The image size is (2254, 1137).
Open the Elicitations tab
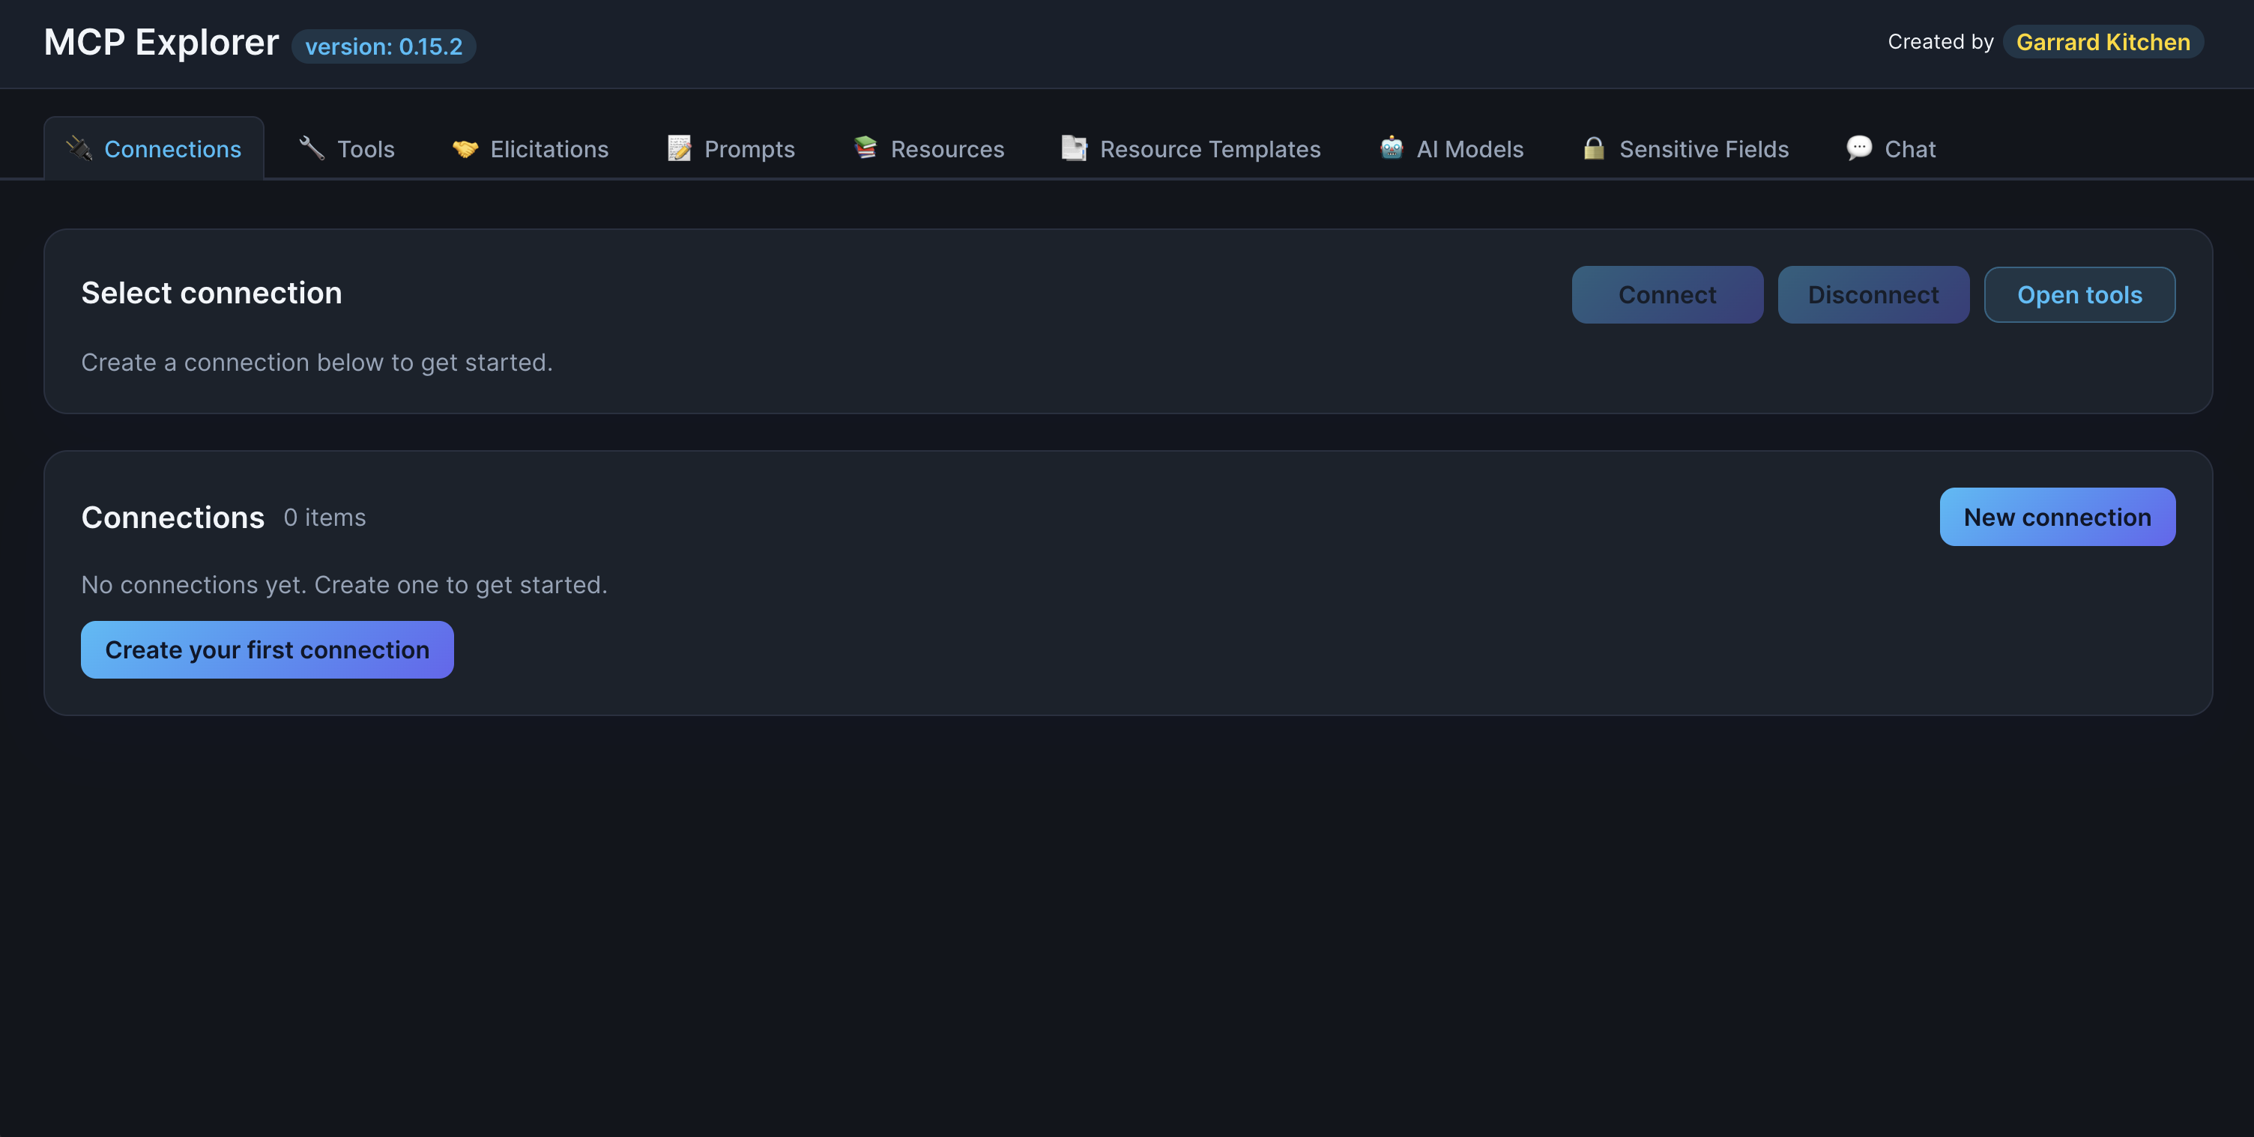point(549,150)
